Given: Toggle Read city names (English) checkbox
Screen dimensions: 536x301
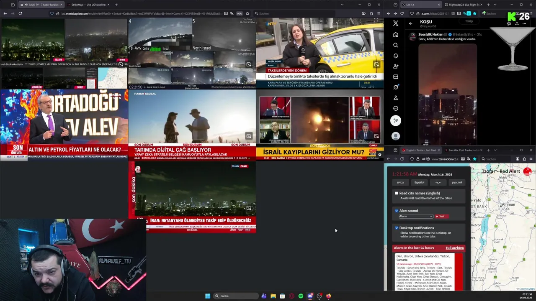Looking at the screenshot, I should 397,193.
